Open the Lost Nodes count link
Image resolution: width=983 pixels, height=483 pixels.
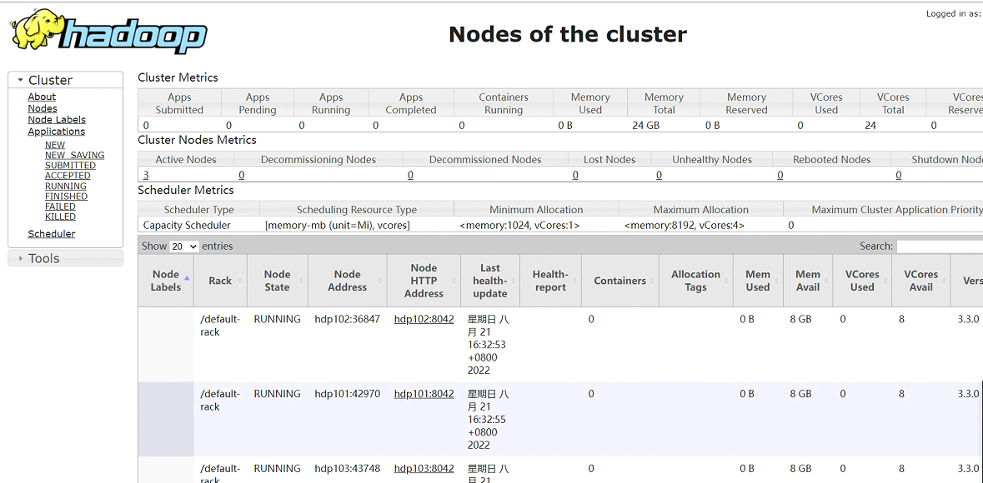point(575,176)
